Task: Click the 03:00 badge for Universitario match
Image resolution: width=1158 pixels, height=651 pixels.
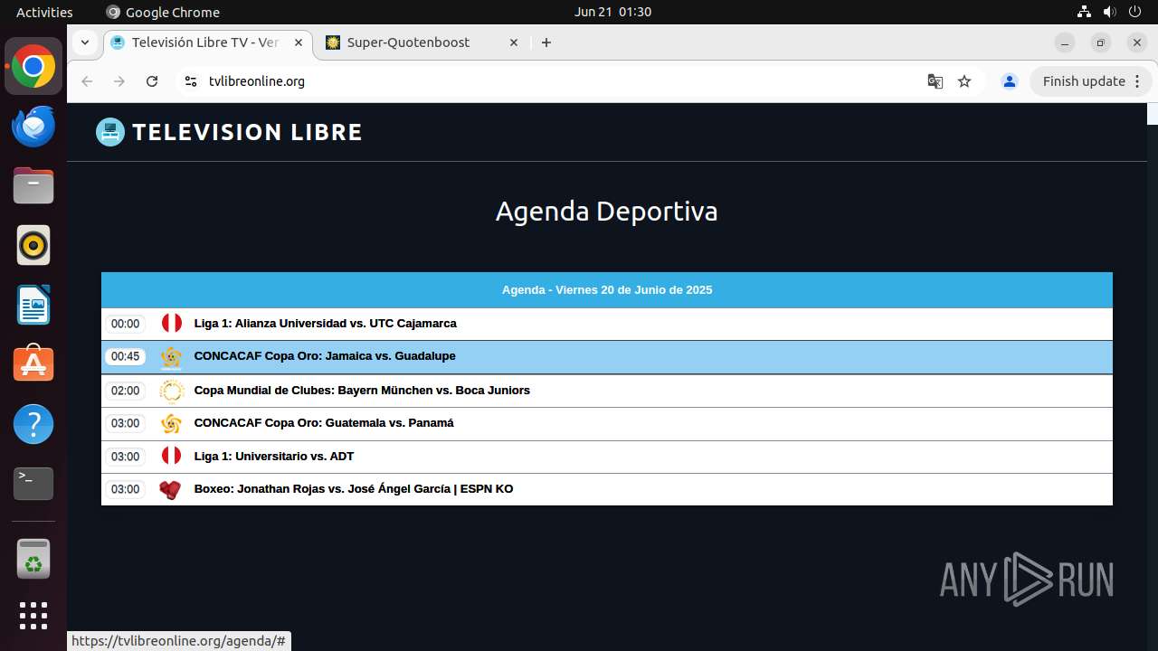Action: tap(126, 457)
